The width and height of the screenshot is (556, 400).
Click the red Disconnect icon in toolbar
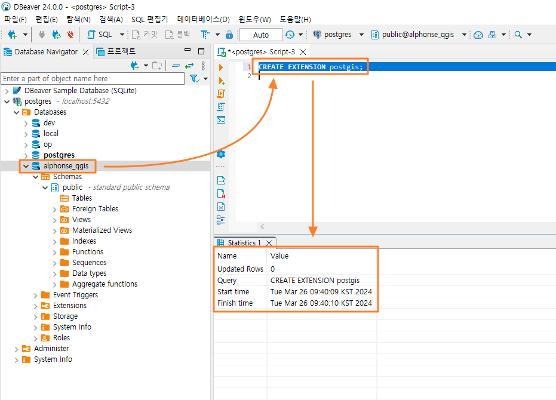point(70,35)
